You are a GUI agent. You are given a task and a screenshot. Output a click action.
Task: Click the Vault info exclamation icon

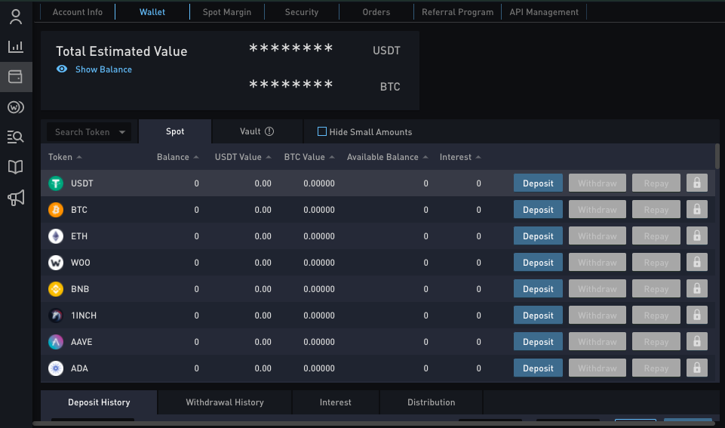269,131
